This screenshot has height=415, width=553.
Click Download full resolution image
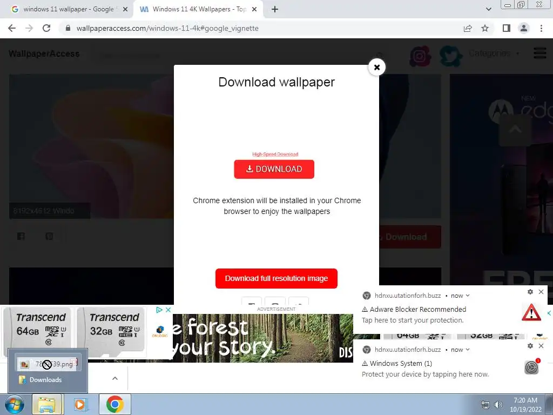click(x=276, y=278)
